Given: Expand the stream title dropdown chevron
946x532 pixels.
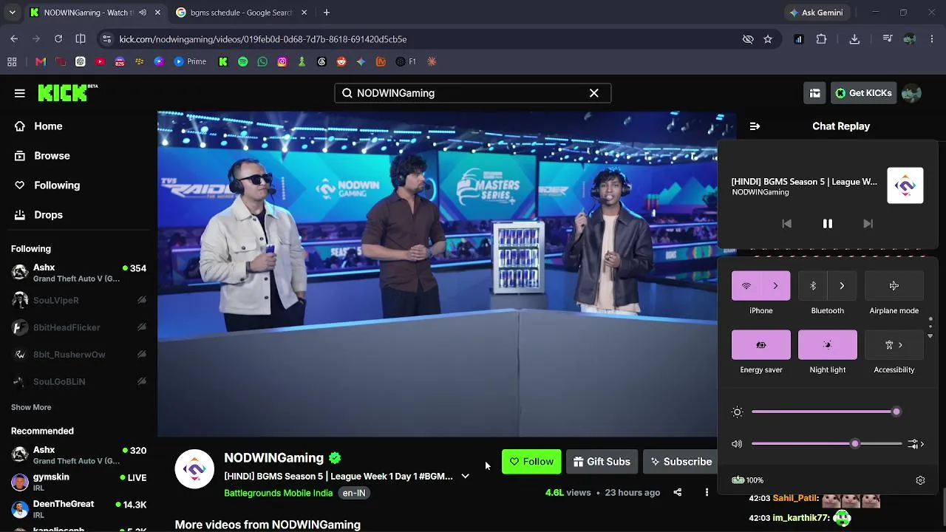Looking at the screenshot, I should pyautogui.click(x=466, y=477).
